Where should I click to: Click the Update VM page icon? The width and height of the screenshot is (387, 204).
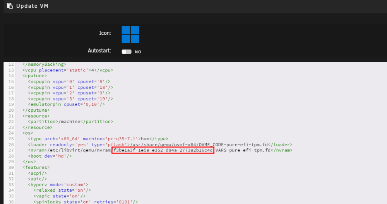coord(10,6)
